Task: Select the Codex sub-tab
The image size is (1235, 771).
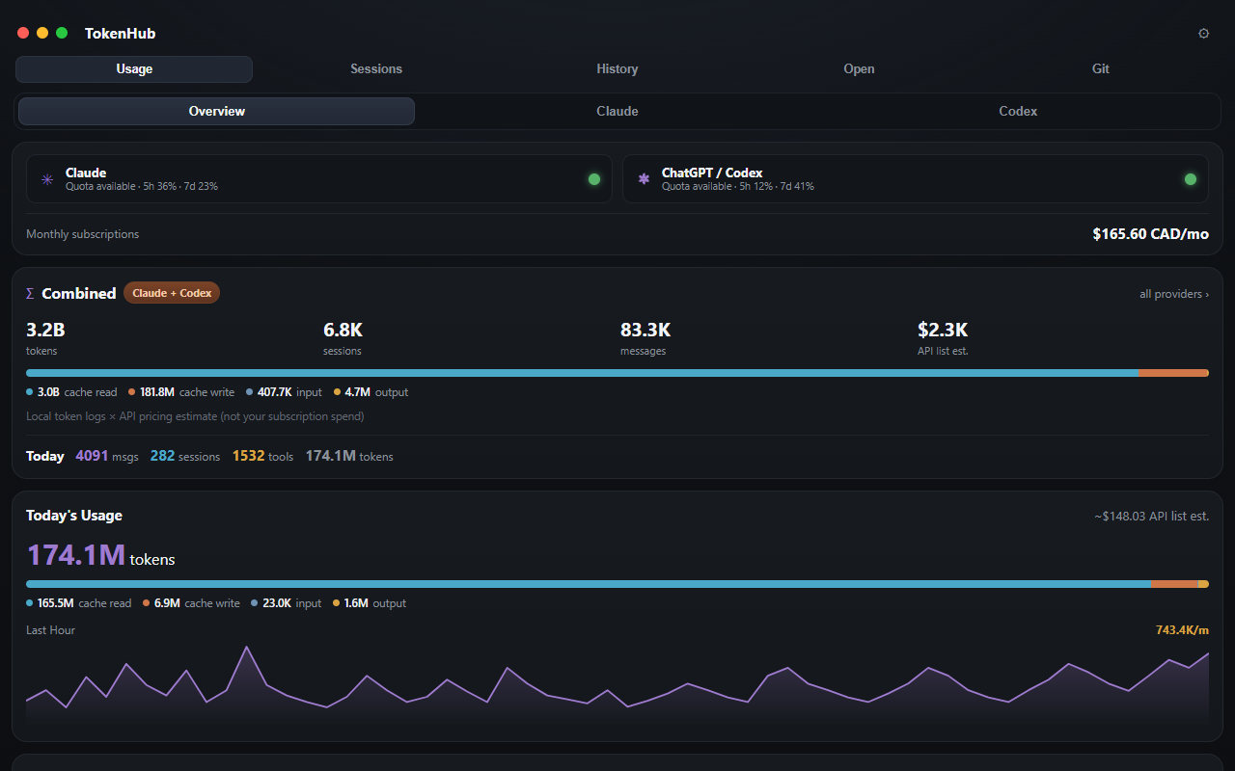Action: pyautogui.click(x=1018, y=111)
